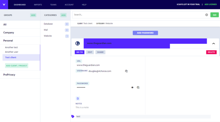Collapse the Personal group

[20, 41]
